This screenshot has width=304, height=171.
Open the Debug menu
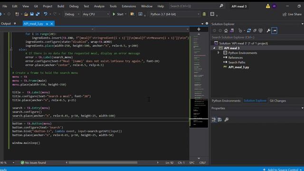point(74,6)
